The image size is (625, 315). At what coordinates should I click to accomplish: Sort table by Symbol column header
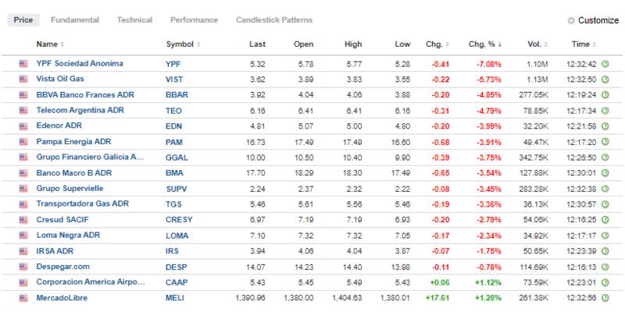[181, 44]
